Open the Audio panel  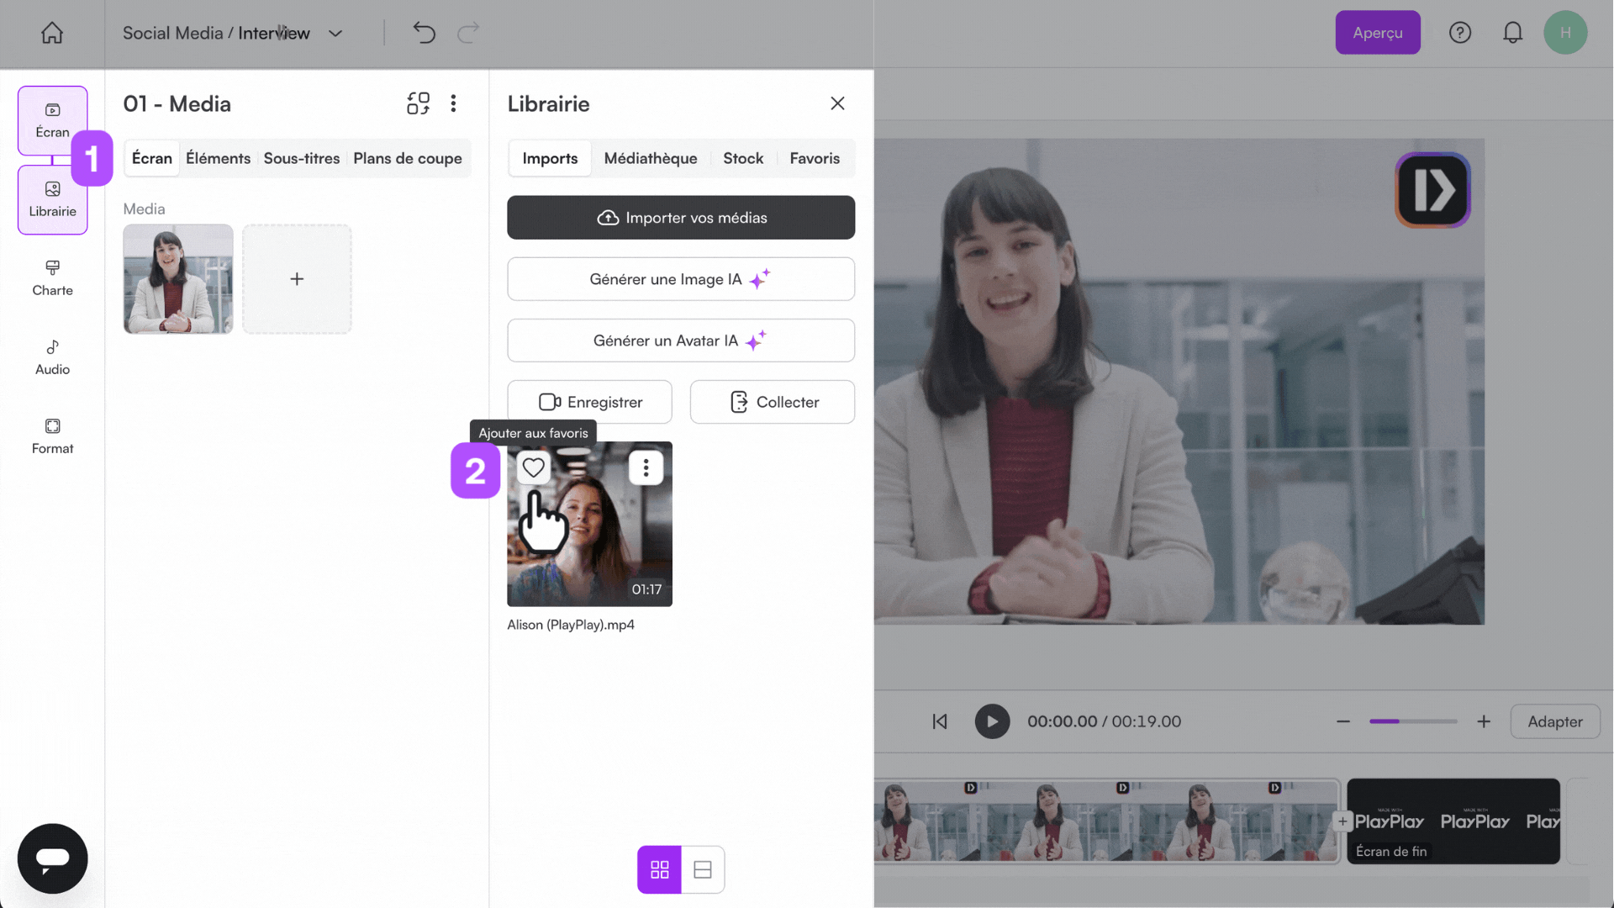[x=51, y=356]
